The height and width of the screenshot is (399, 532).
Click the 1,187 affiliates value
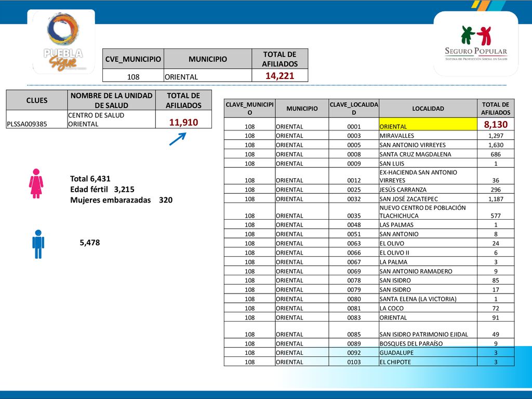(496, 199)
